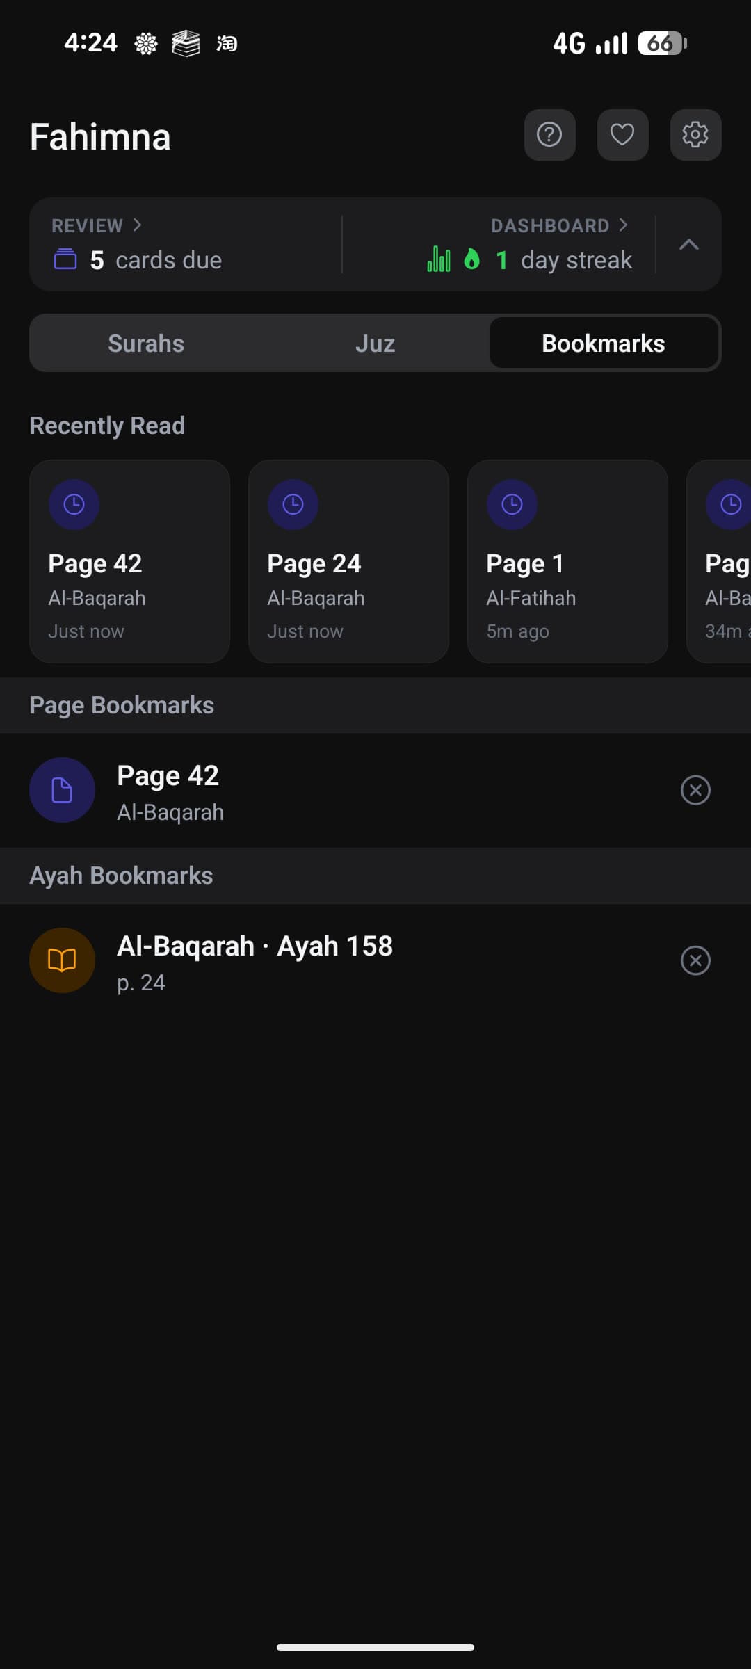Viewport: 751px width, 1669px height.
Task: Open the Review section
Action: (97, 225)
